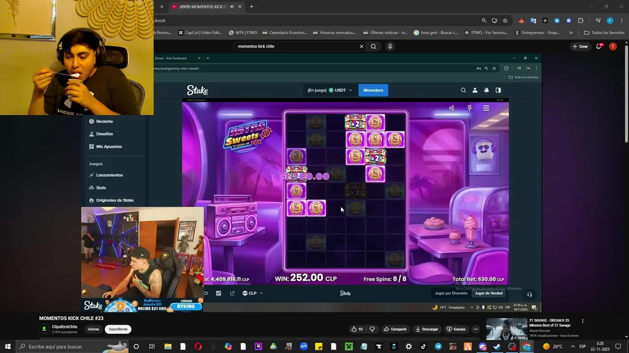Open the Stake notifications bell
Viewport: 629px width, 353px height.
(x=486, y=90)
